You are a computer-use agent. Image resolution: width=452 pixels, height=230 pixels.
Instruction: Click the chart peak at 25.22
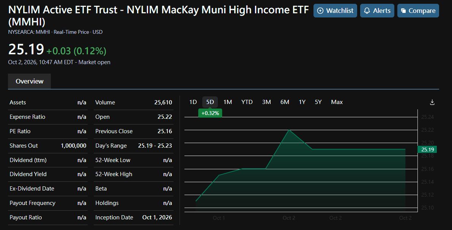click(x=289, y=130)
